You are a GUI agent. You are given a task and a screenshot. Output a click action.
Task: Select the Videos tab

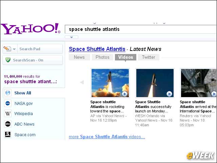click(125, 57)
